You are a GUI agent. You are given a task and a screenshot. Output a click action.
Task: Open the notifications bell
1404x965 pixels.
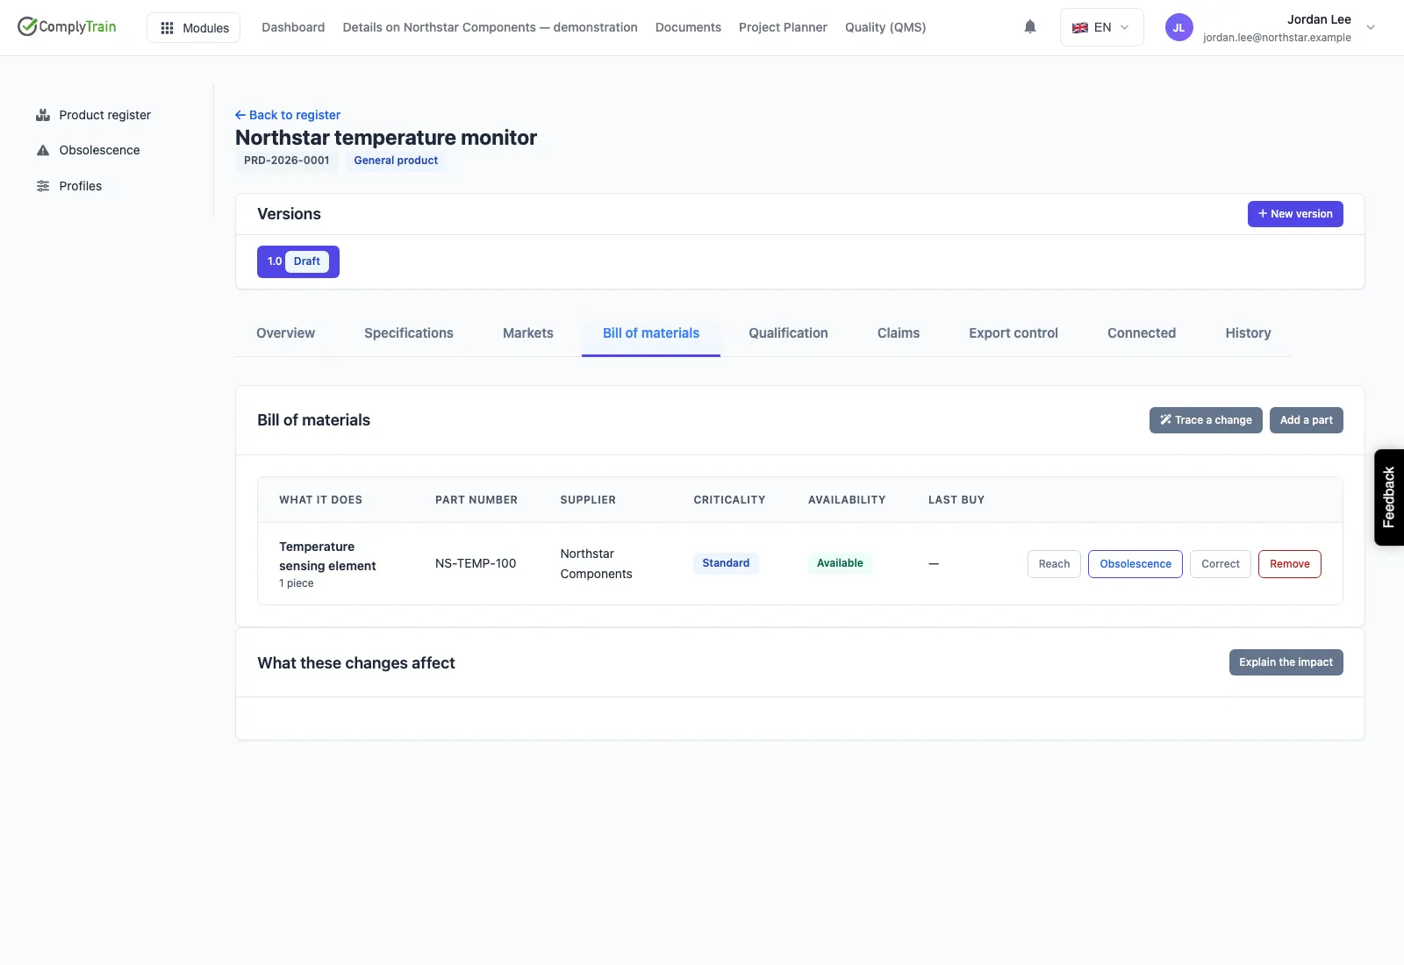pyautogui.click(x=1030, y=27)
